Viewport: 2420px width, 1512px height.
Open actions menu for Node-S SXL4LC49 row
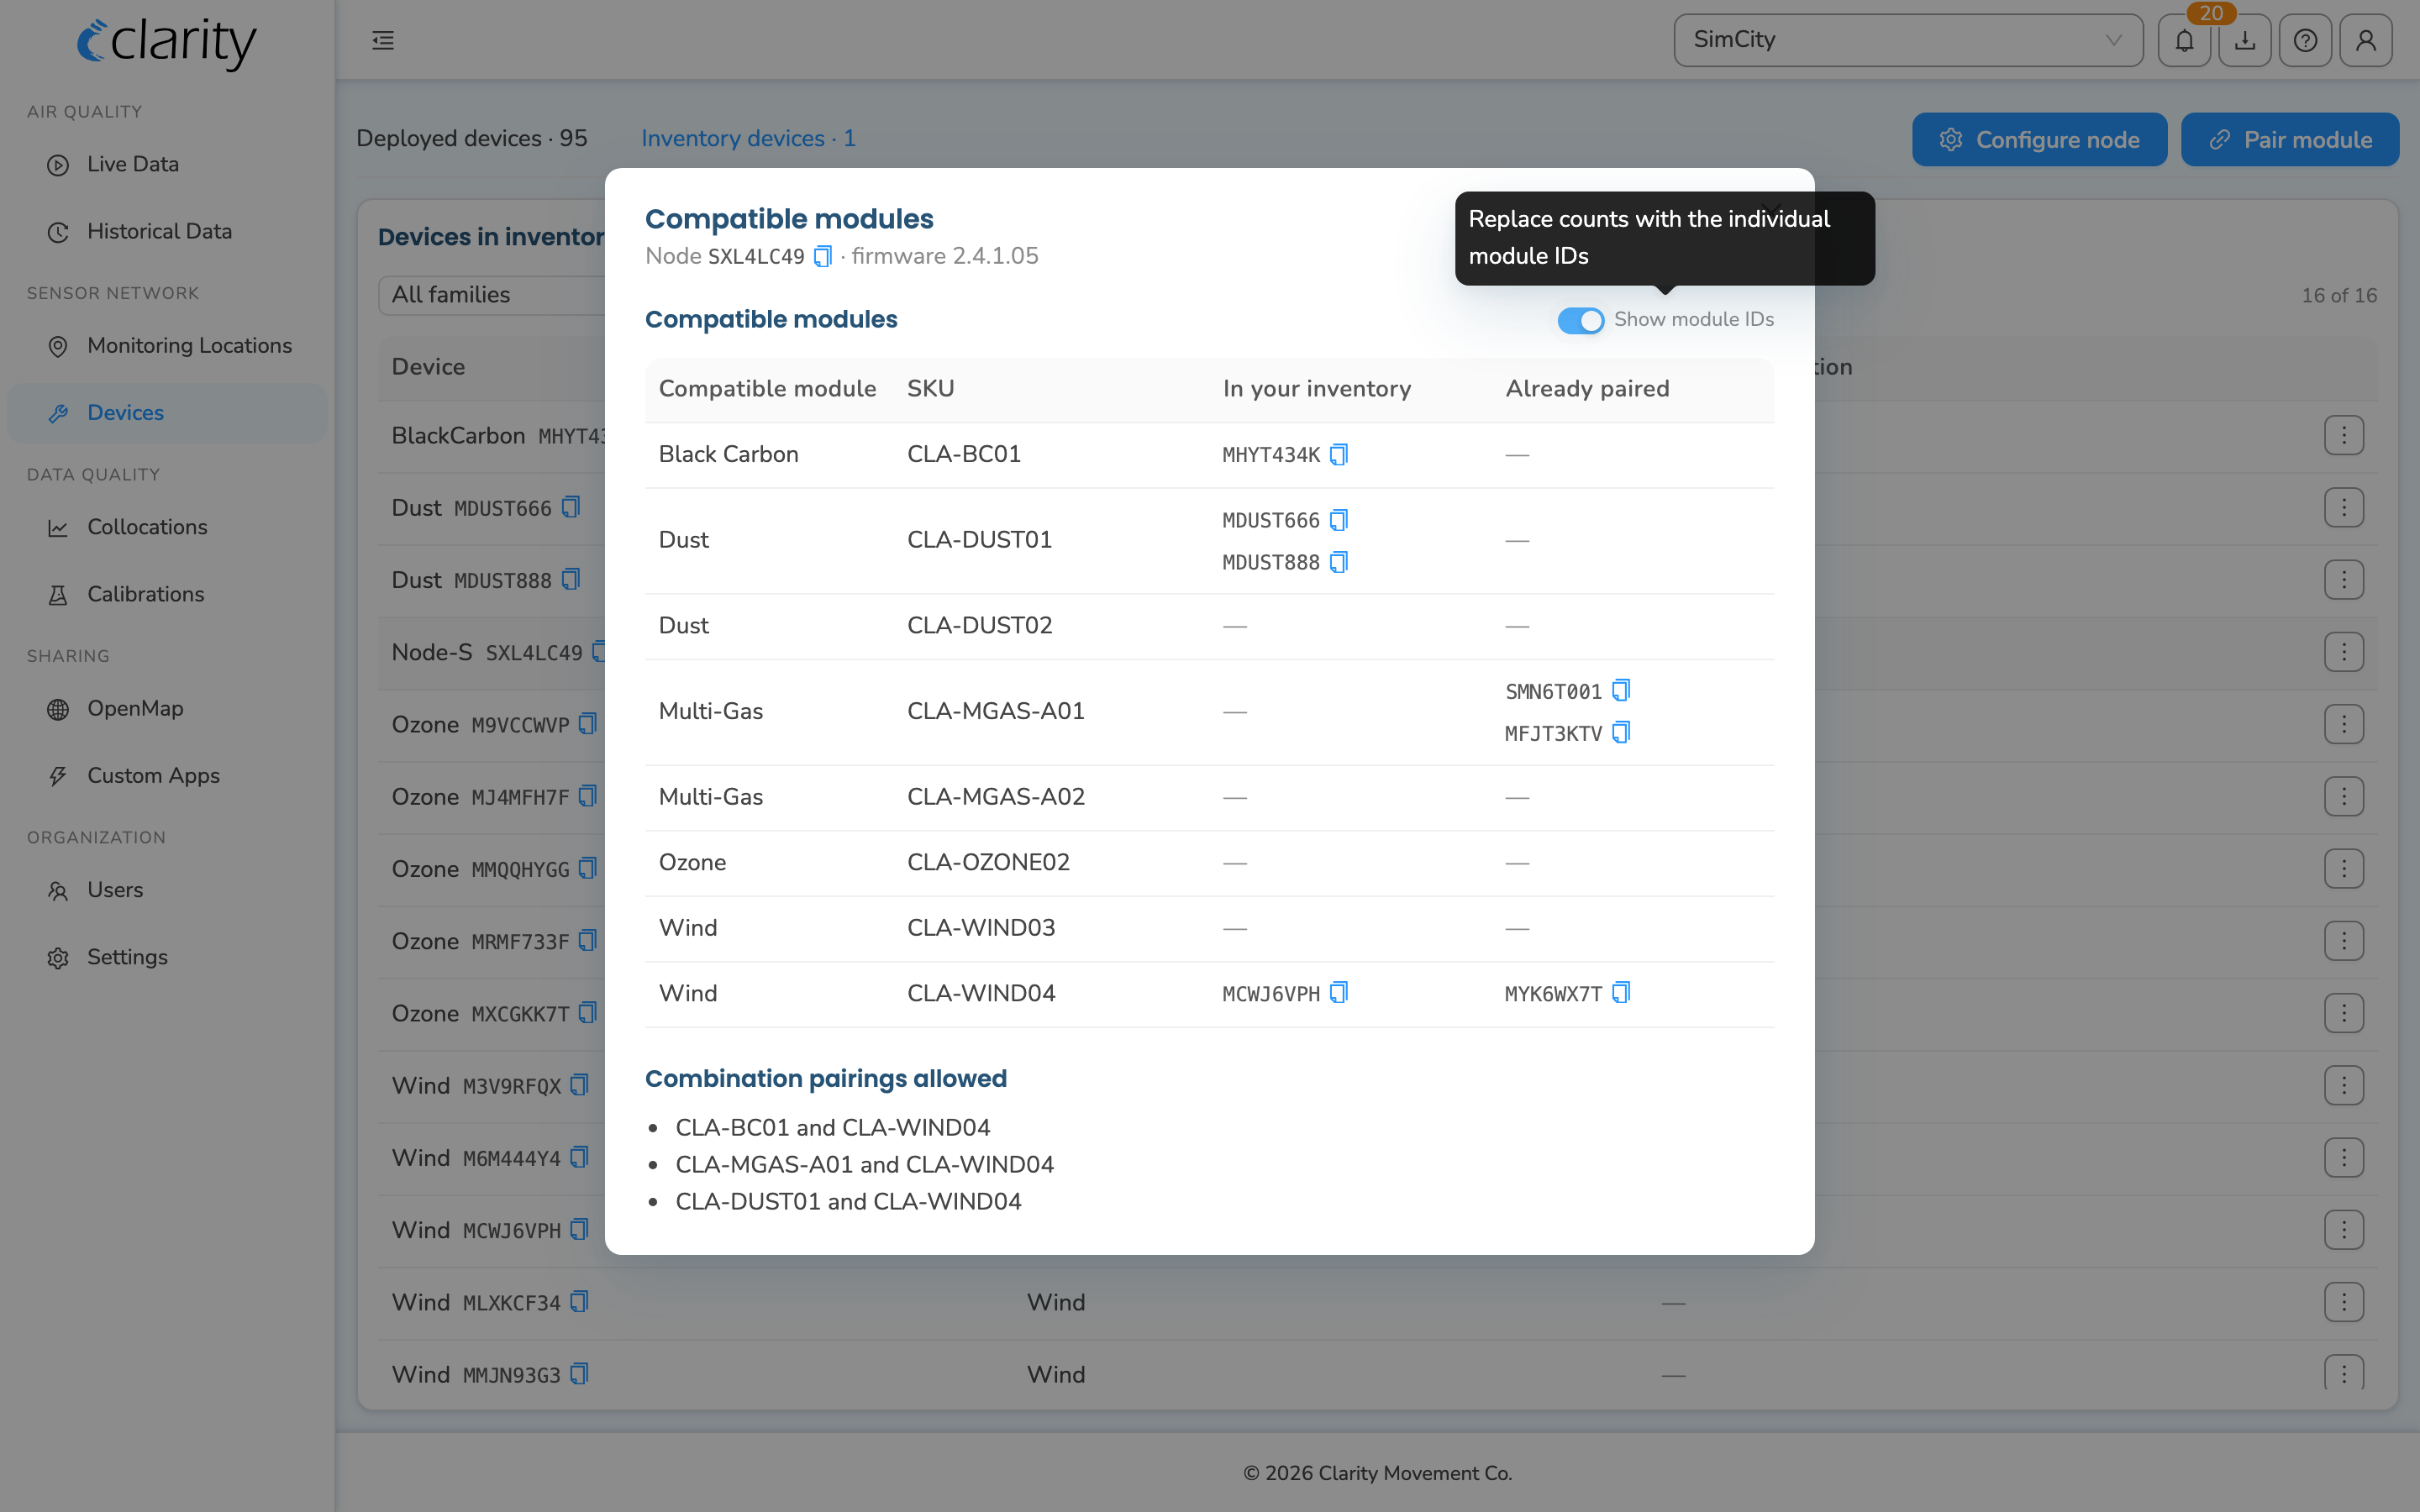[2344, 652]
